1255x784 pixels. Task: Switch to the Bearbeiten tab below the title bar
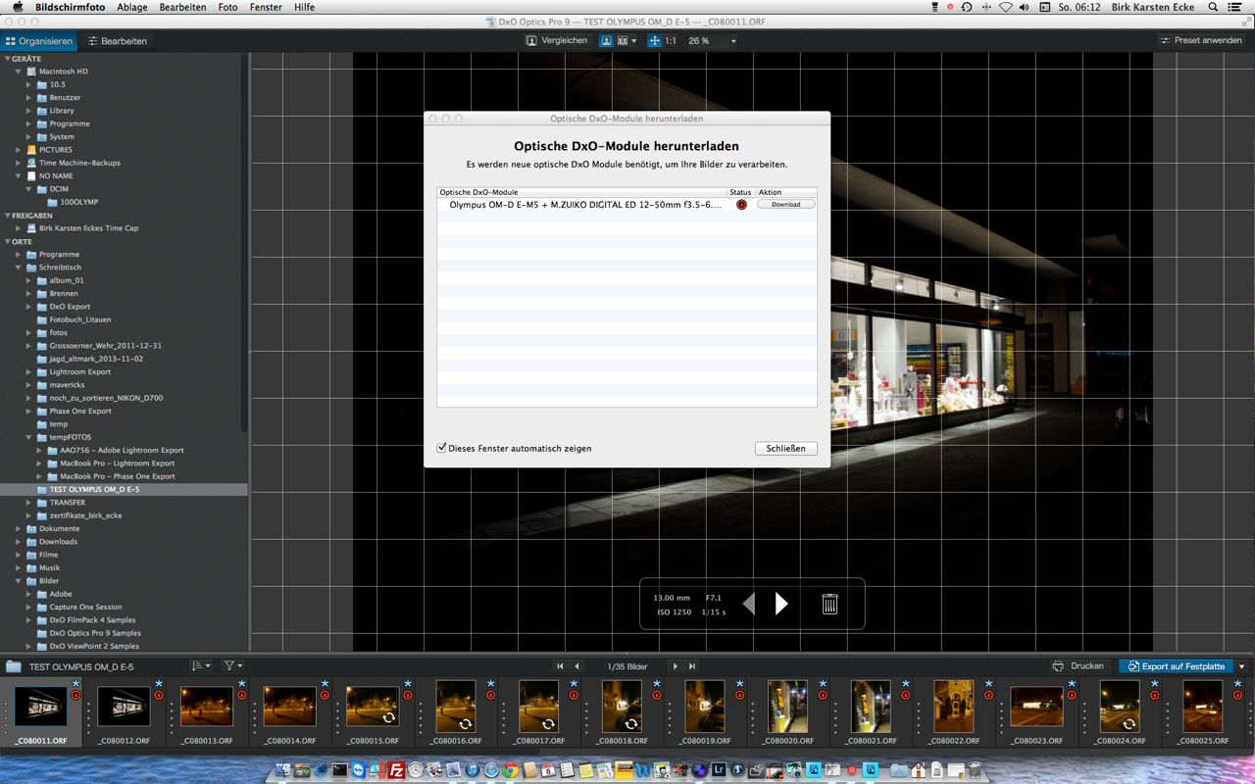tap(117, 41)
